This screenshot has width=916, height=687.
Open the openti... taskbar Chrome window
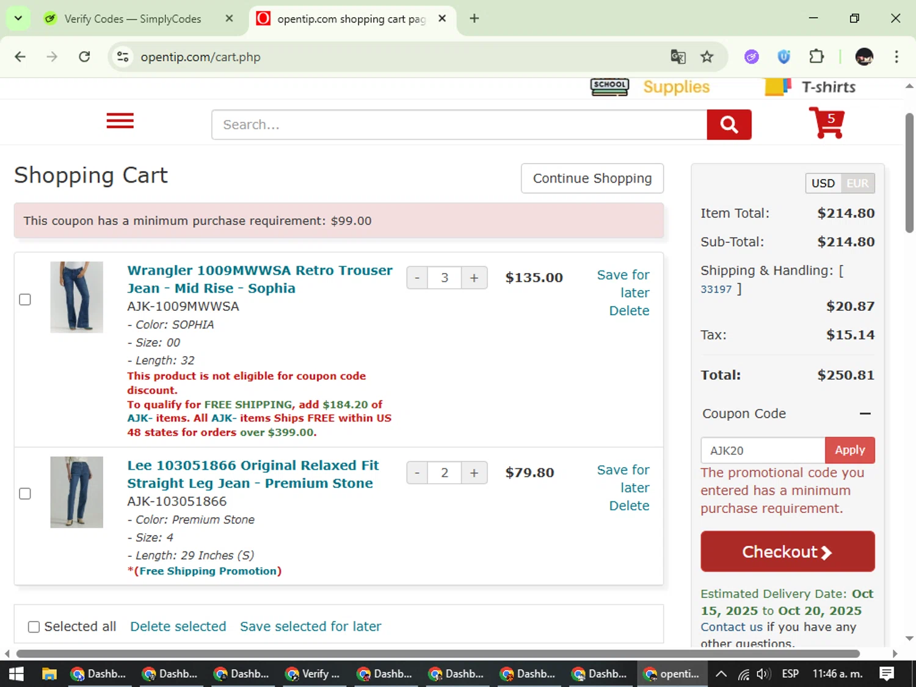671,674
